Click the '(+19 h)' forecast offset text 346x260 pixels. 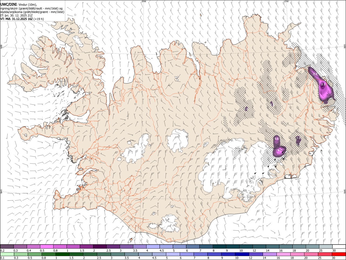[x=39, y=19]
